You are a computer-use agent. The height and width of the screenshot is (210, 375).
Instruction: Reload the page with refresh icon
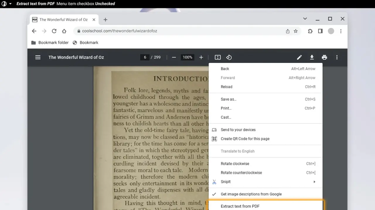(x=54, y=31)
